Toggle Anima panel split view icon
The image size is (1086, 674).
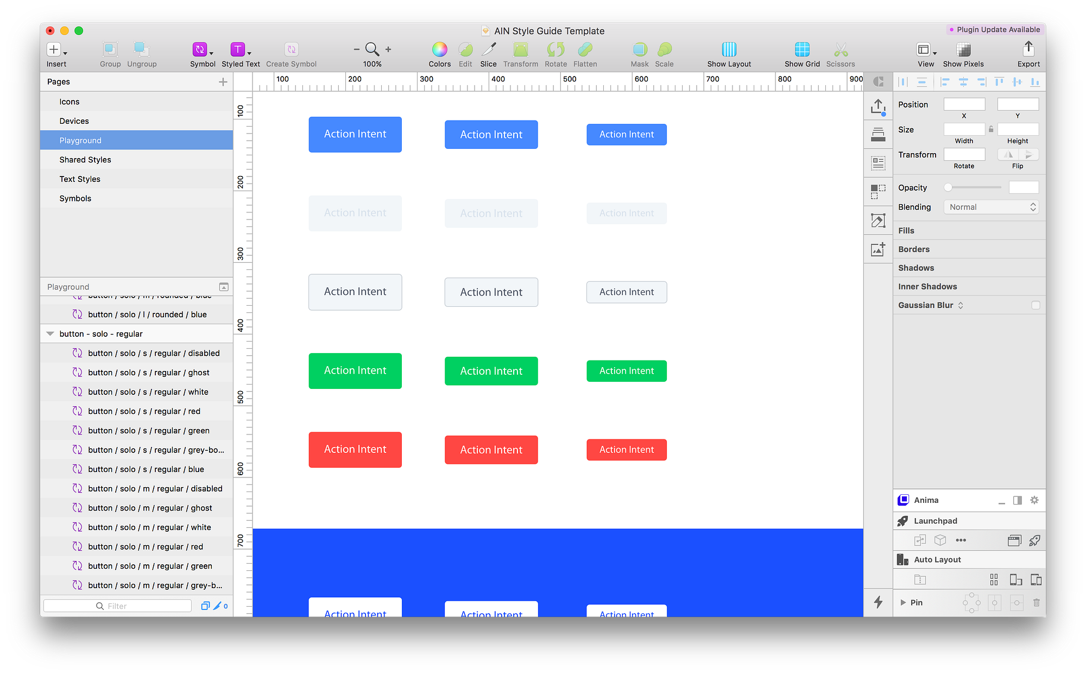[x=1018, y=500]
